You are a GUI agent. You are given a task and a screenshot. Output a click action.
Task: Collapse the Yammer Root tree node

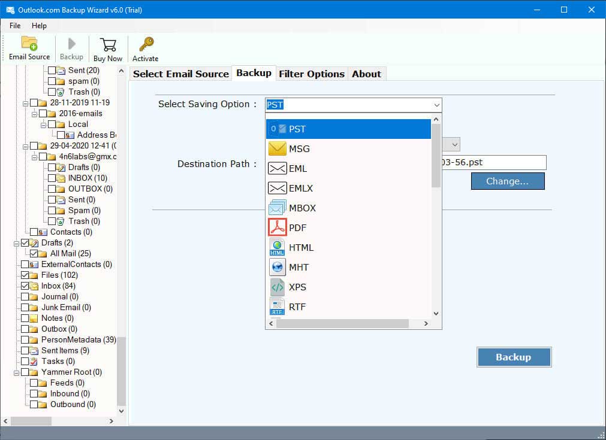pyautogui.click(x=17, y=373)
